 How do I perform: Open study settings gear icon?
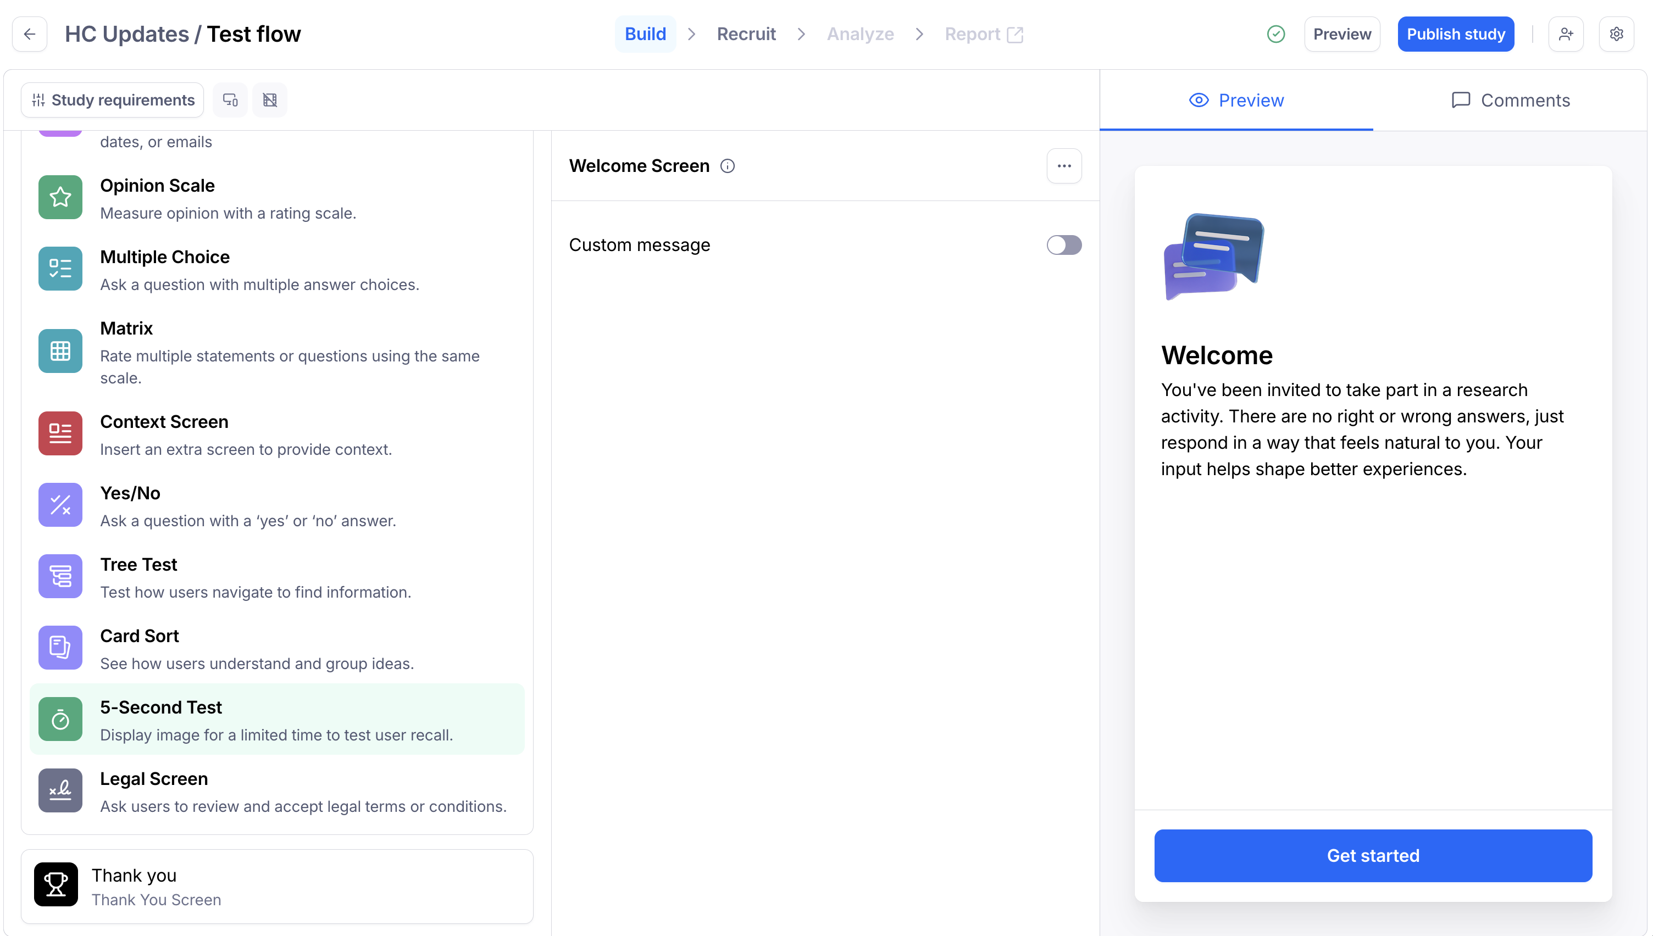tap(1616, 34)
